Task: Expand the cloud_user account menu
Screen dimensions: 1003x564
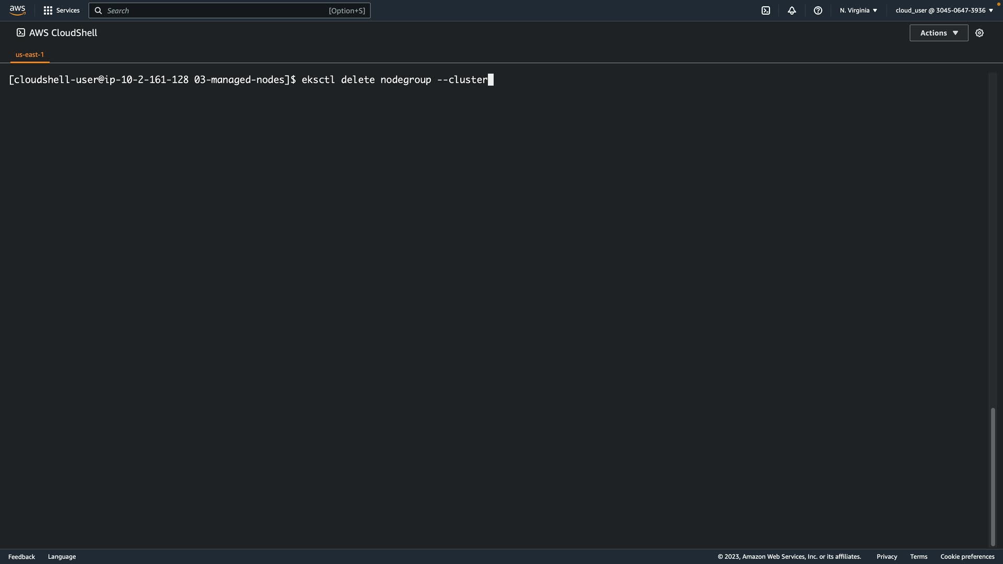Action: point(944,10)
